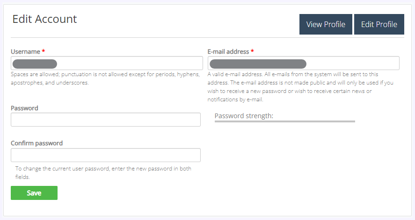Image resolution: width=415 pixels, height=220 pixels.
Task: Select the E-mail address input box
Action: click(303, 63)
